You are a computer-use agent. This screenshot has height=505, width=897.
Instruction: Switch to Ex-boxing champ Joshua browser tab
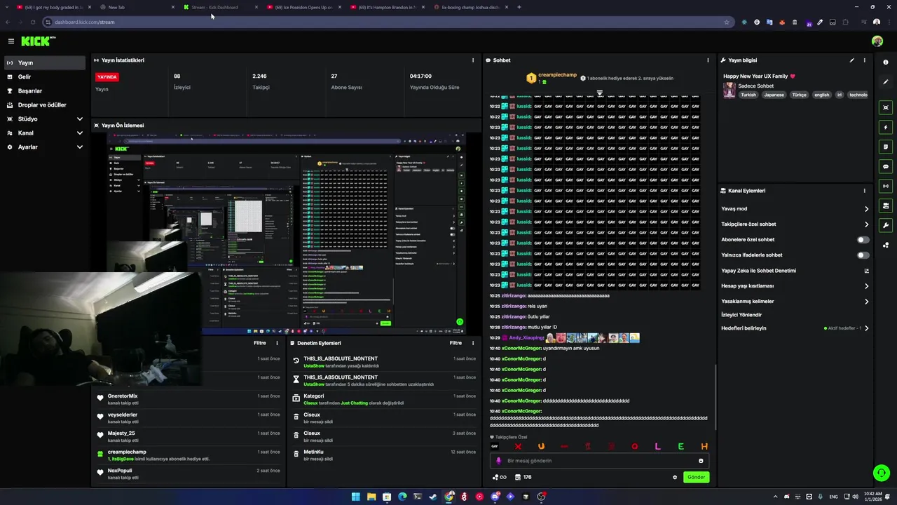click(471, 7)
